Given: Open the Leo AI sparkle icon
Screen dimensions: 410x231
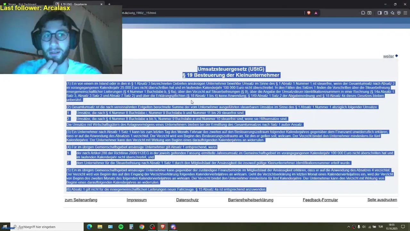Looking at the screenshot, I should click(x=392, y=13).
